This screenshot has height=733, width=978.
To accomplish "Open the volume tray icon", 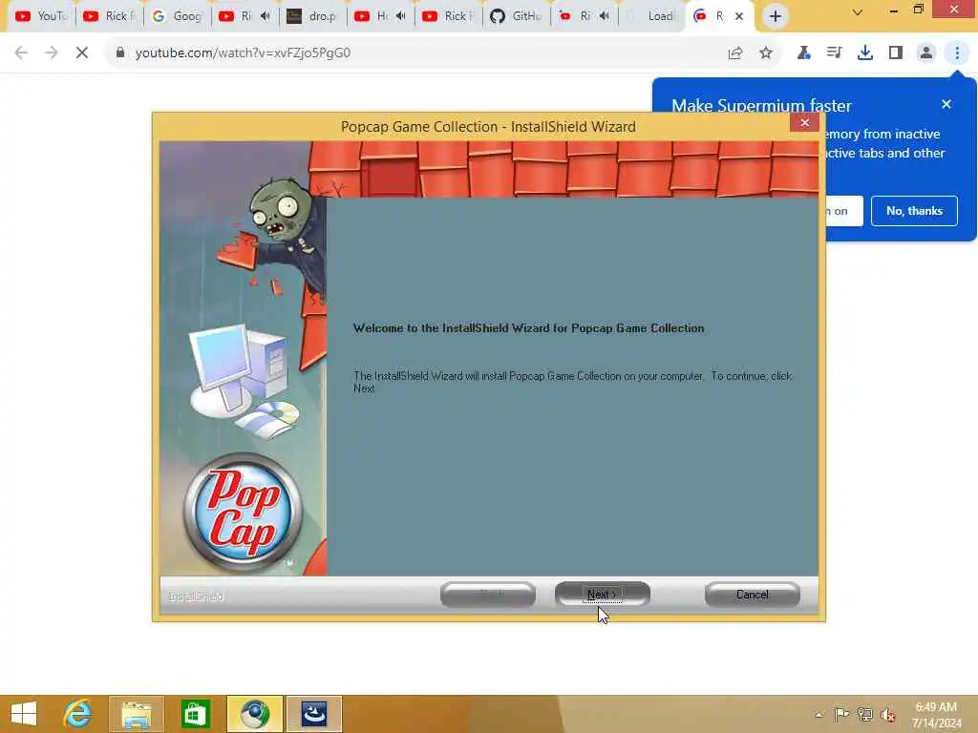I will (x=887, y=714).
